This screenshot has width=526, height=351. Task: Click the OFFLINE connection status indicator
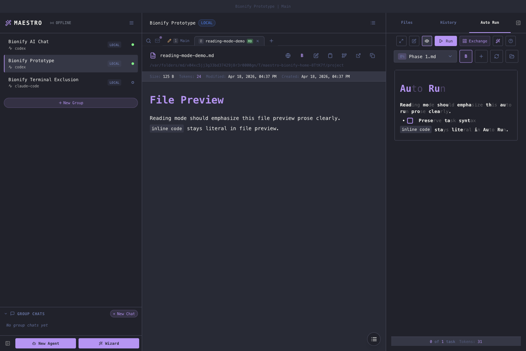(61, 23)
